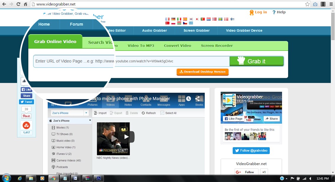Click the StumbleUpon share icon
Viewport: 335px width, 182px height.
(27, 125)
